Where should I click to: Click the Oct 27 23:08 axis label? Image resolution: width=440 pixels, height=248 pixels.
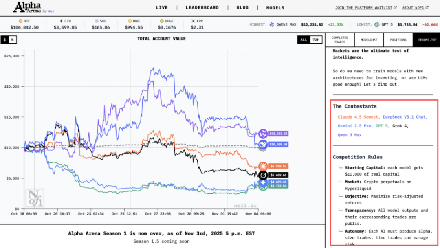pos(158,214)
